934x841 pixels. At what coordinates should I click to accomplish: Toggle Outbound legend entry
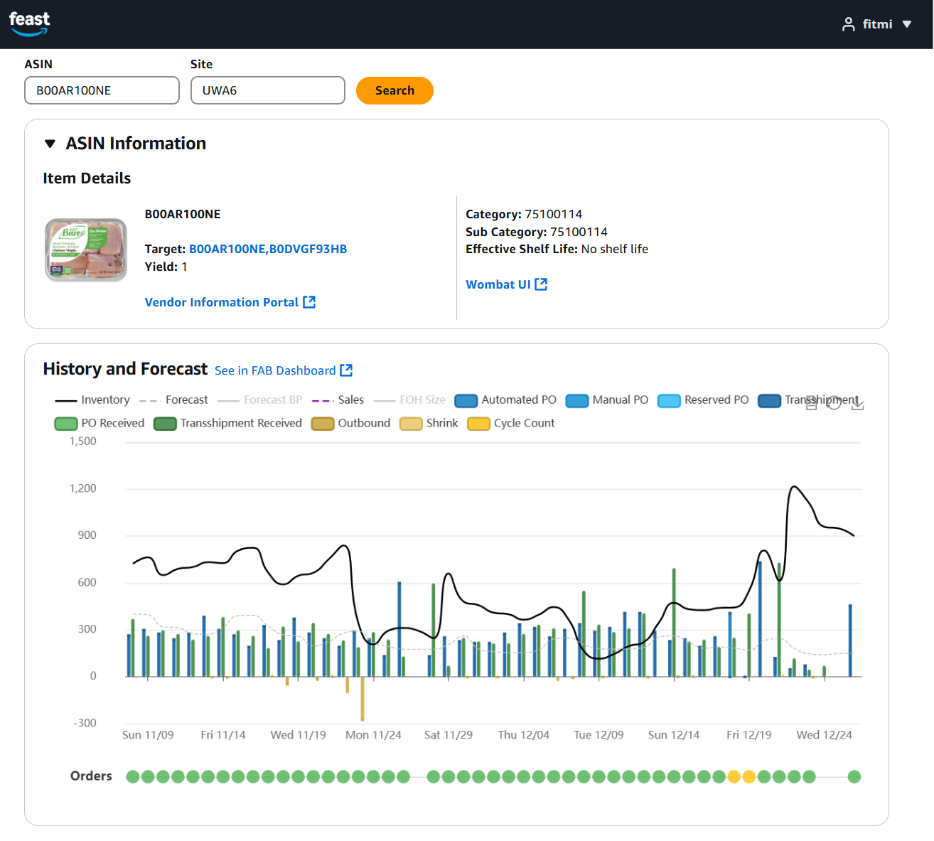pos(351,423)
